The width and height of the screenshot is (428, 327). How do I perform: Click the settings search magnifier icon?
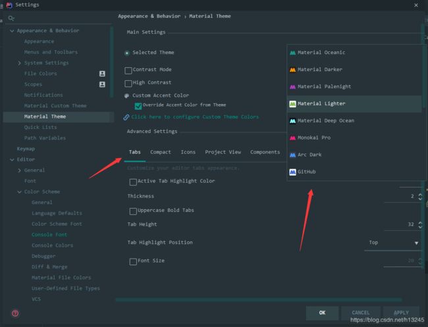coord(11,18)
